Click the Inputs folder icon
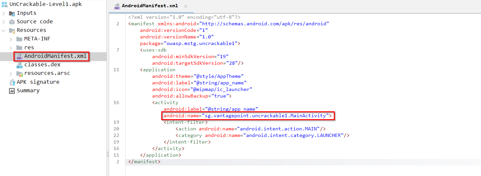 [12, 13]
